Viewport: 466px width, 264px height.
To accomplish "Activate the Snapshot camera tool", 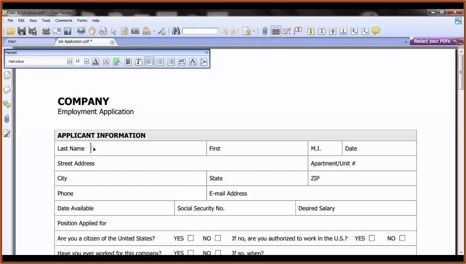I will tap(135, 31).
